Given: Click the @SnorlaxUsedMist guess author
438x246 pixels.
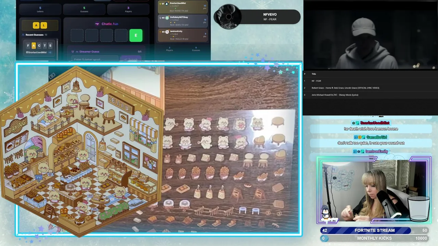Looking at the screenshot, I should point(37,52).
